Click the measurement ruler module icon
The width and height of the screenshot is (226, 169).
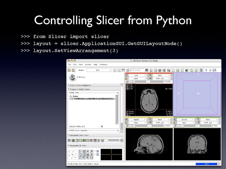182,70
